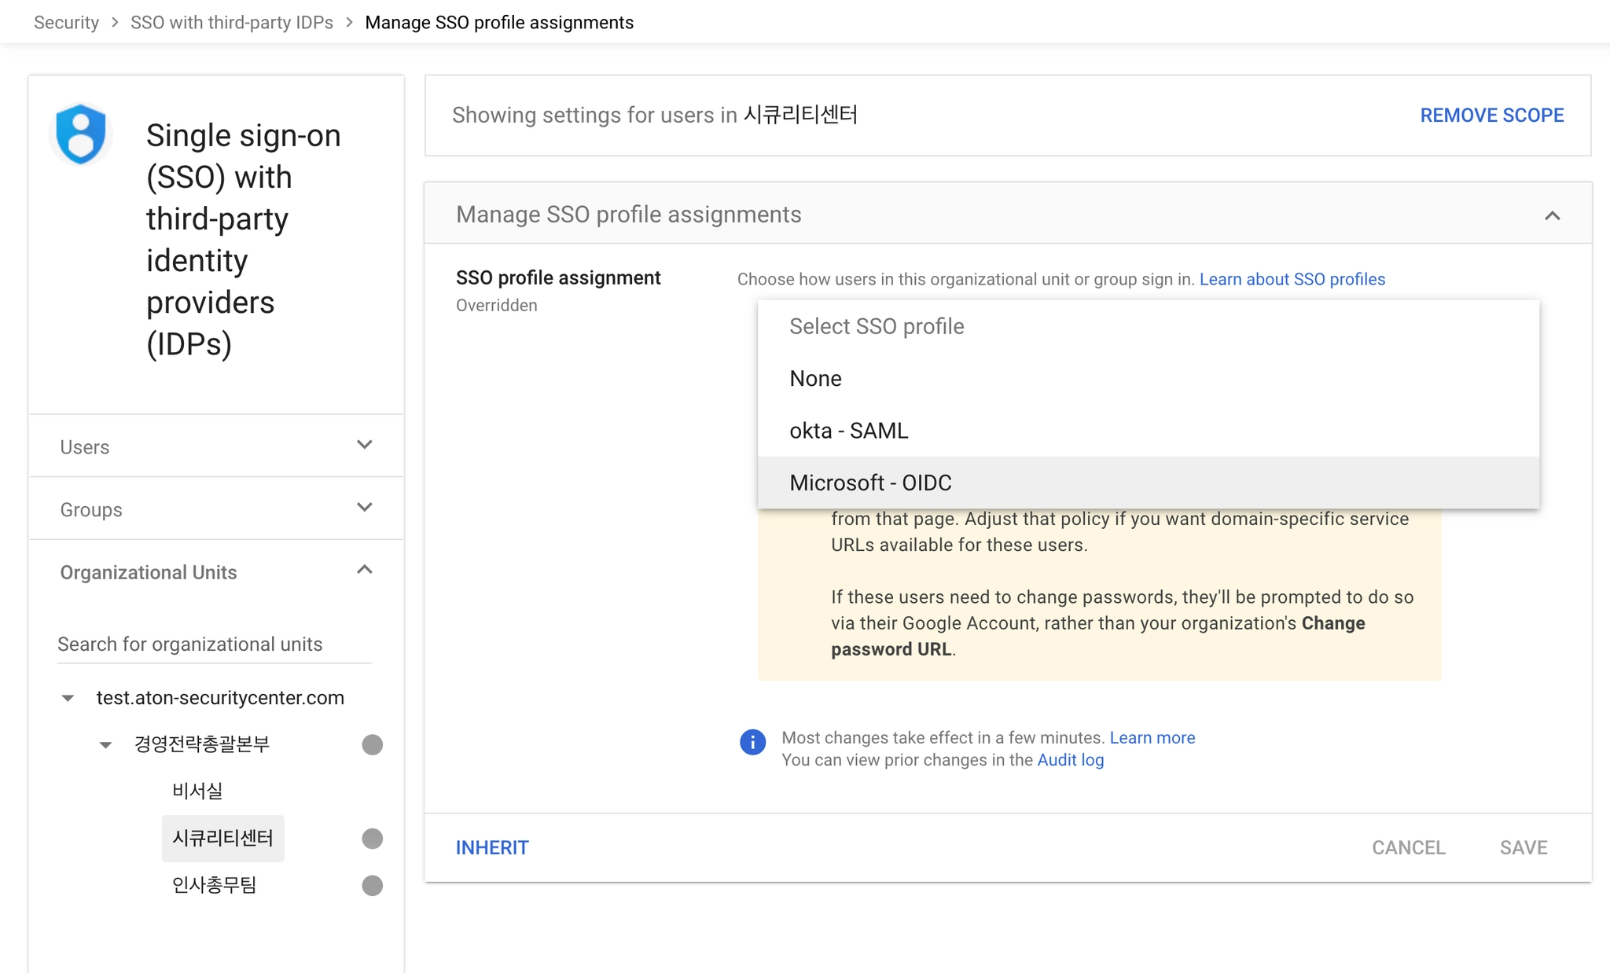
Task: Click the SSO shield logo icon
Action: [x=81, y=134]
